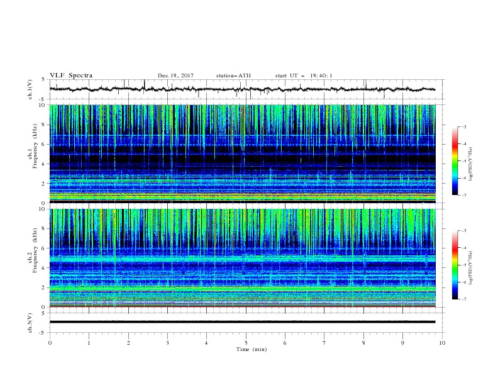
Task: Click inside the ch.2 spectrogram panel
Action: tap(242, 258)
